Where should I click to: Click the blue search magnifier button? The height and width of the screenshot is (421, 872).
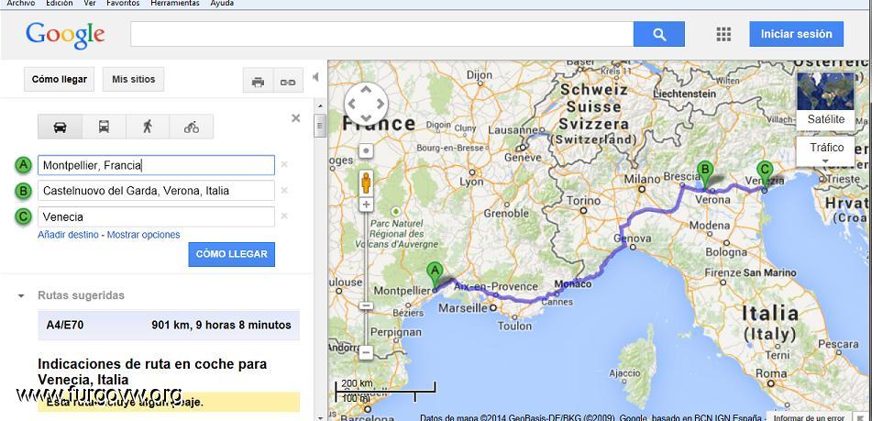[x=658, y=34]
